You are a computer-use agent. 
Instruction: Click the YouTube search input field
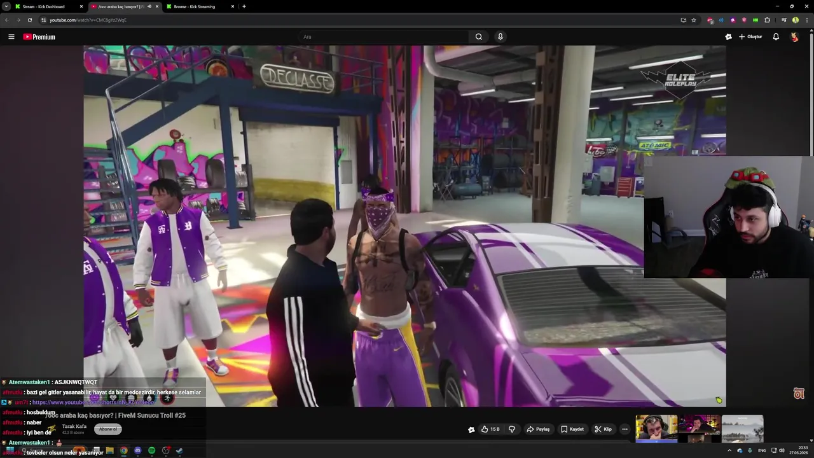point(383,37)
